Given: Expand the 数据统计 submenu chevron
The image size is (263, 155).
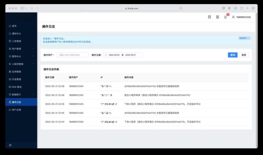Looking at the screenshot, I should [x=33, y=94].
